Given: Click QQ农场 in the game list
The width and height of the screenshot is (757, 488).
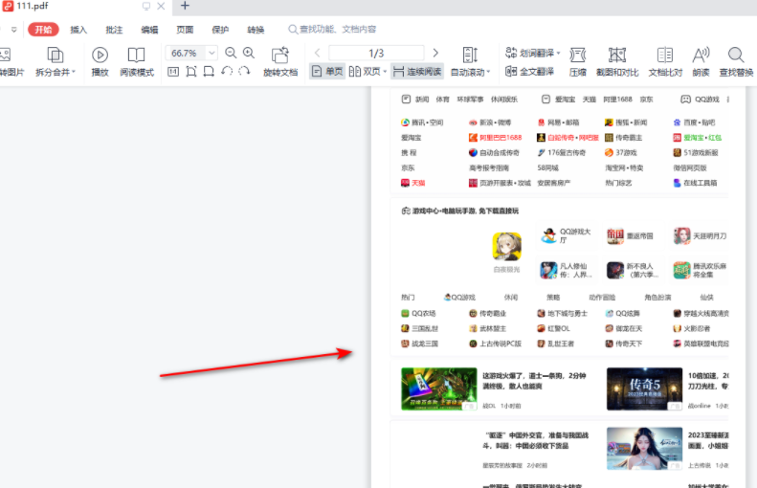Looking at the screenshot, I should pos(418,313).
